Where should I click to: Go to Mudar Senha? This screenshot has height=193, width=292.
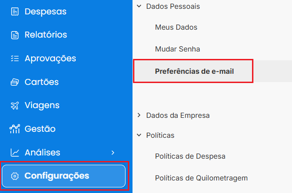pos(178,49)
